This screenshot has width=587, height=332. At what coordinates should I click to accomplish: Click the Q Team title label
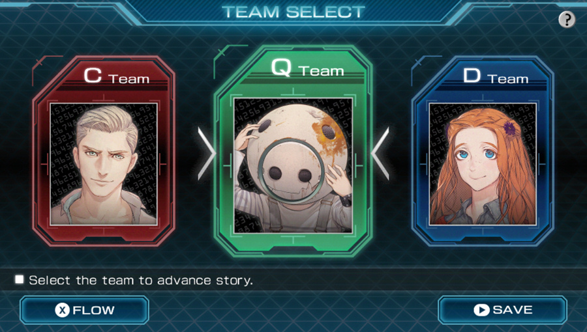coord(307,68)
